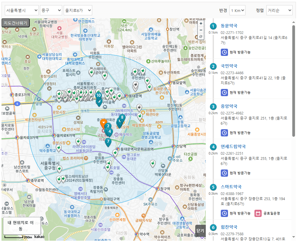This screenshot has height=244, width=298.
Task: Click clock icon under 연세드림약국
Action: [224, 173]
